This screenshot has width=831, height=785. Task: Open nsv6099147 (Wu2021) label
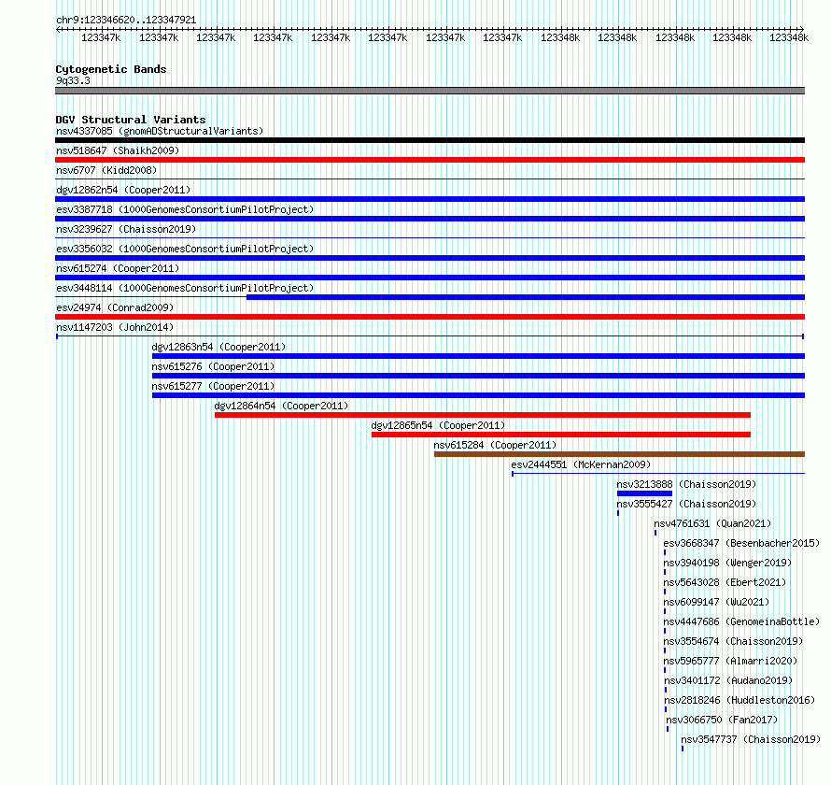pyautogui.click(x=716, y=602)
